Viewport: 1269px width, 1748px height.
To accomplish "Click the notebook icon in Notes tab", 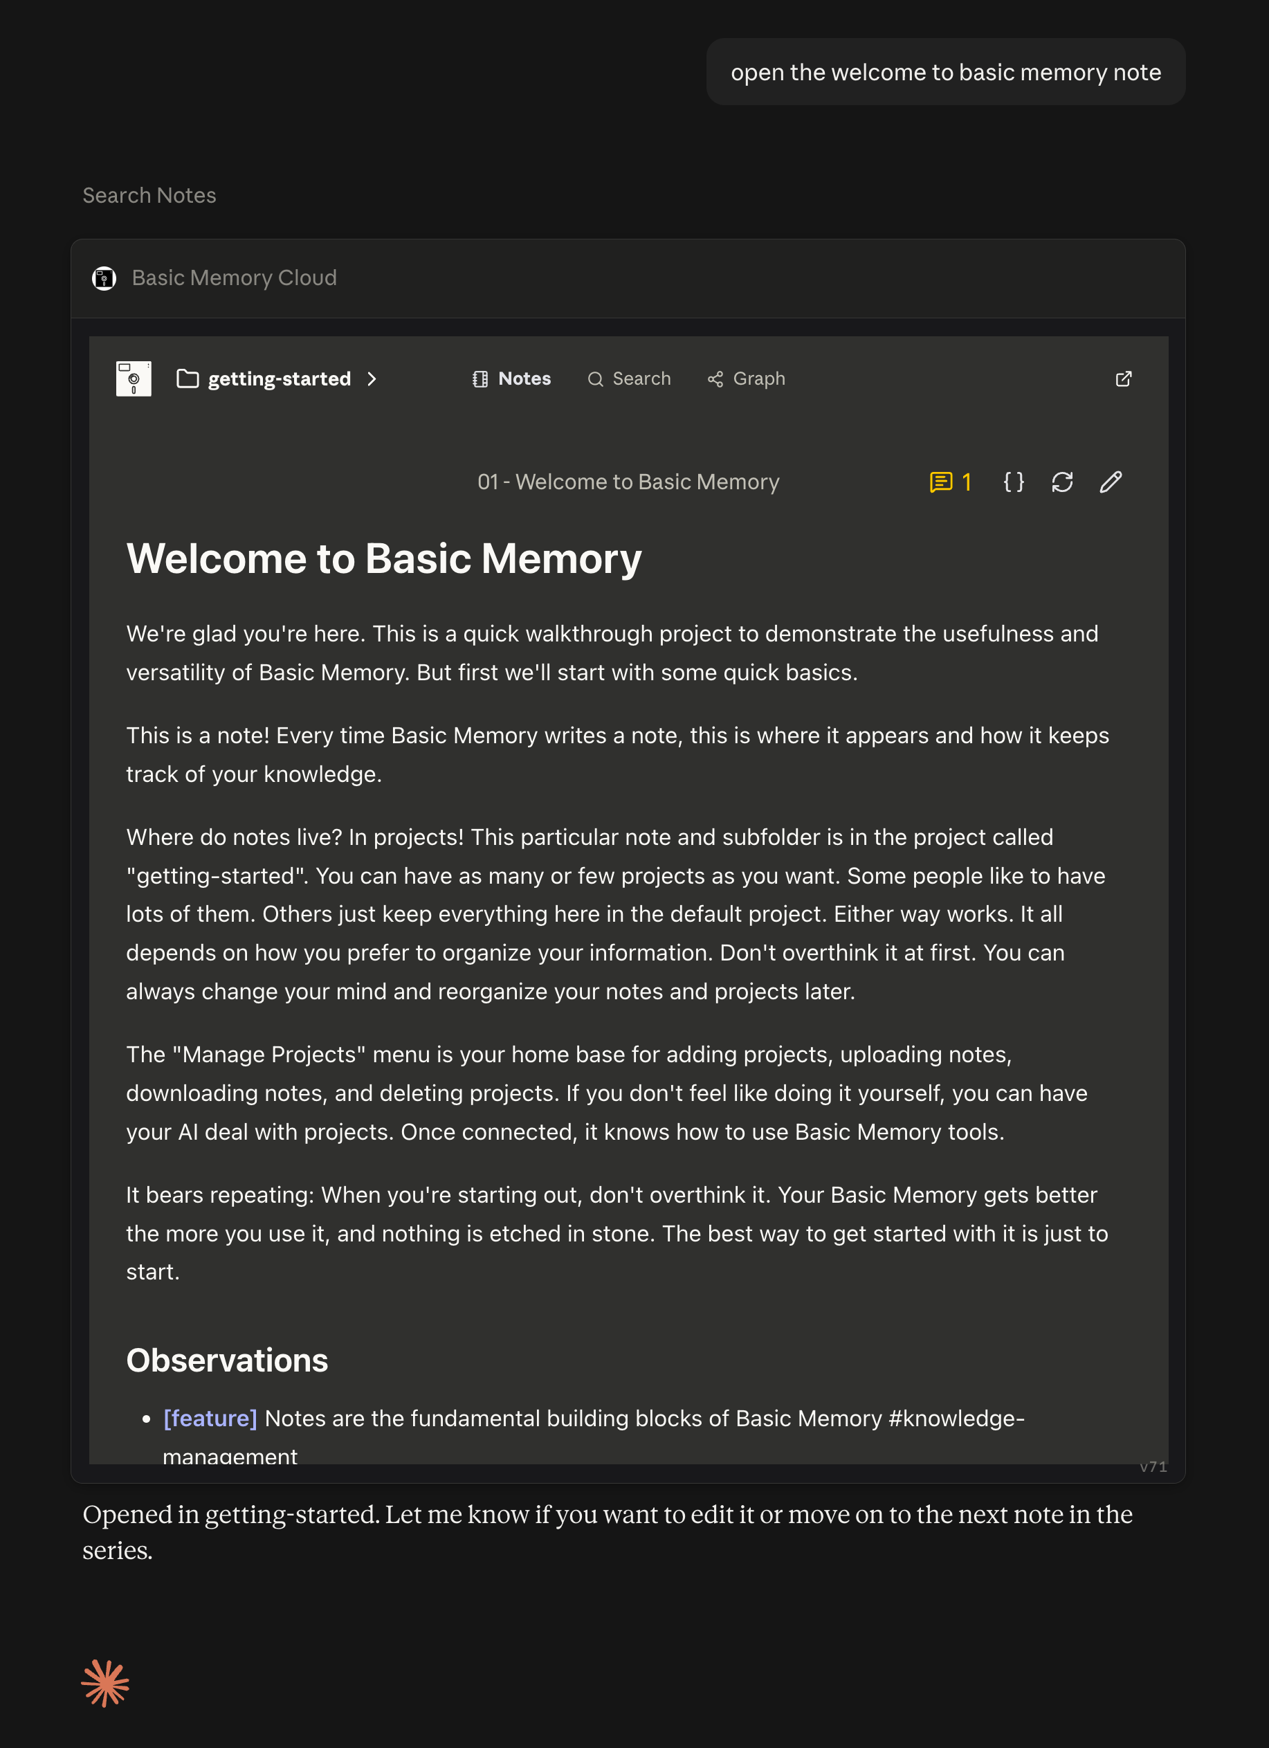I will point(480,379).
